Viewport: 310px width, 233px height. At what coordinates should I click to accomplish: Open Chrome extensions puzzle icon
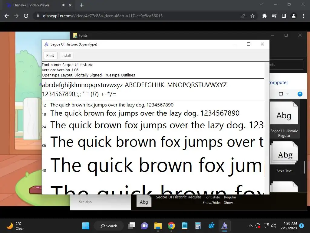point(265,16)
